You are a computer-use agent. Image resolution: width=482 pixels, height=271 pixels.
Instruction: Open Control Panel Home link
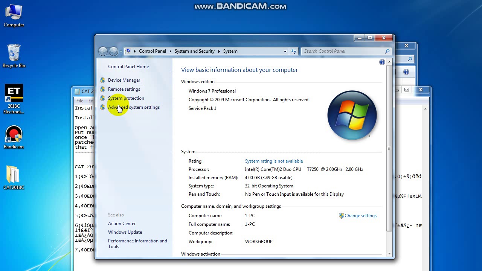(x=128, y=67)
